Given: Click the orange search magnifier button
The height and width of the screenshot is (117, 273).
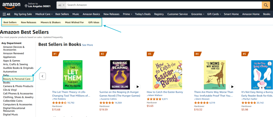Looking at the screenshot, I should (x=266, y=5).
